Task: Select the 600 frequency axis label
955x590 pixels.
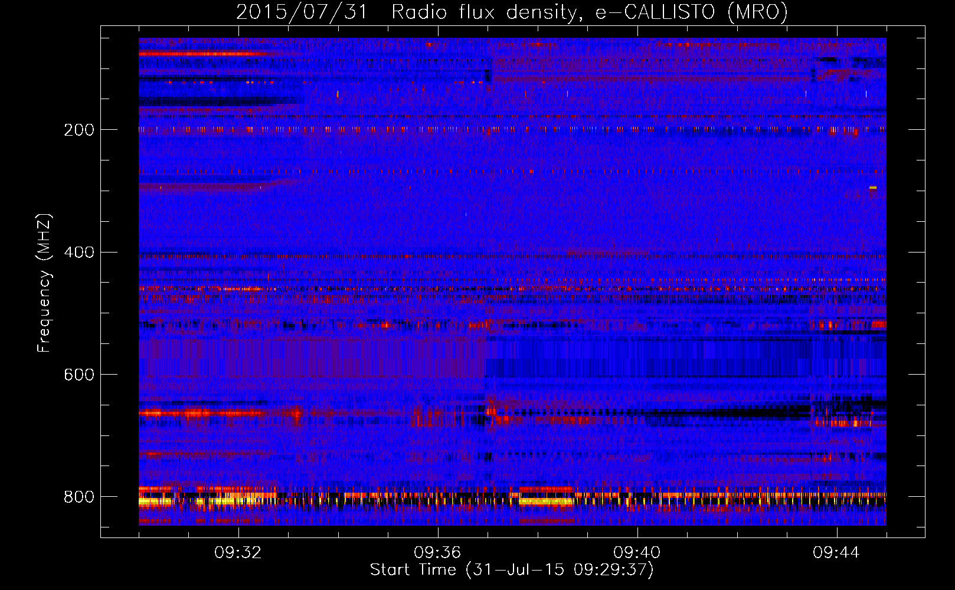Action: 79,375
